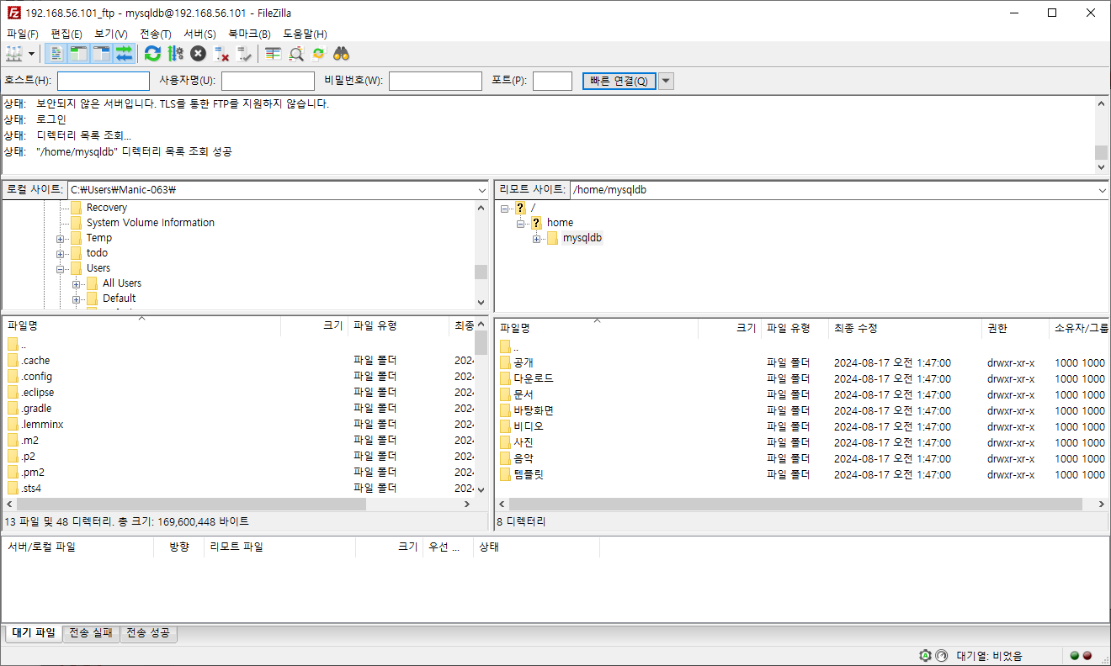Screen dimensions: 1111x666
Task: Toggle local directory tree display
Action: coord(79,54)
